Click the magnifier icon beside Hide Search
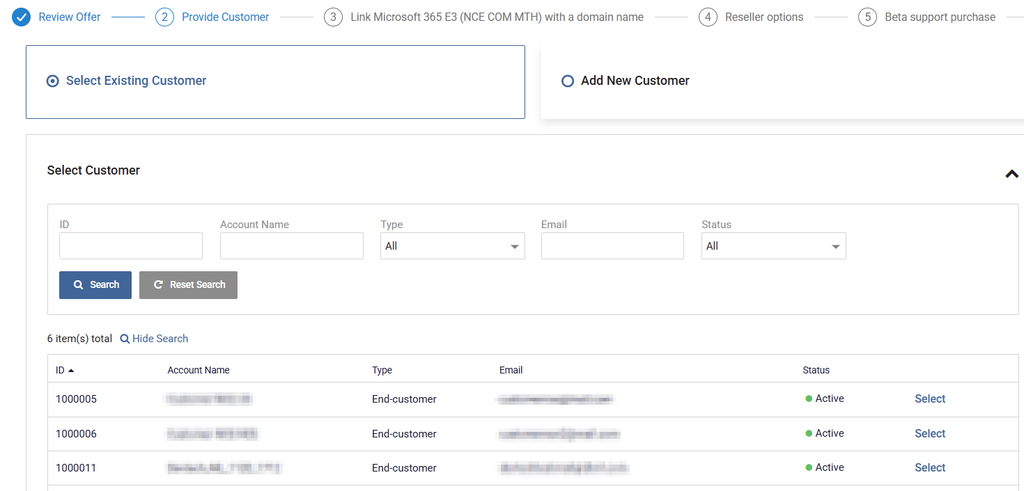Screen dimensions: 1024x491 coord(125,339)
